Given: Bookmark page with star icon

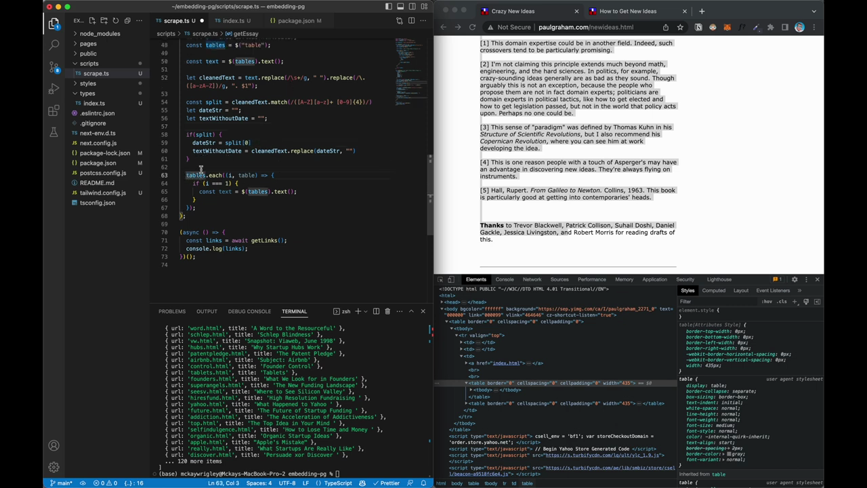Looking at the screenshot, I should coord(679,27).
